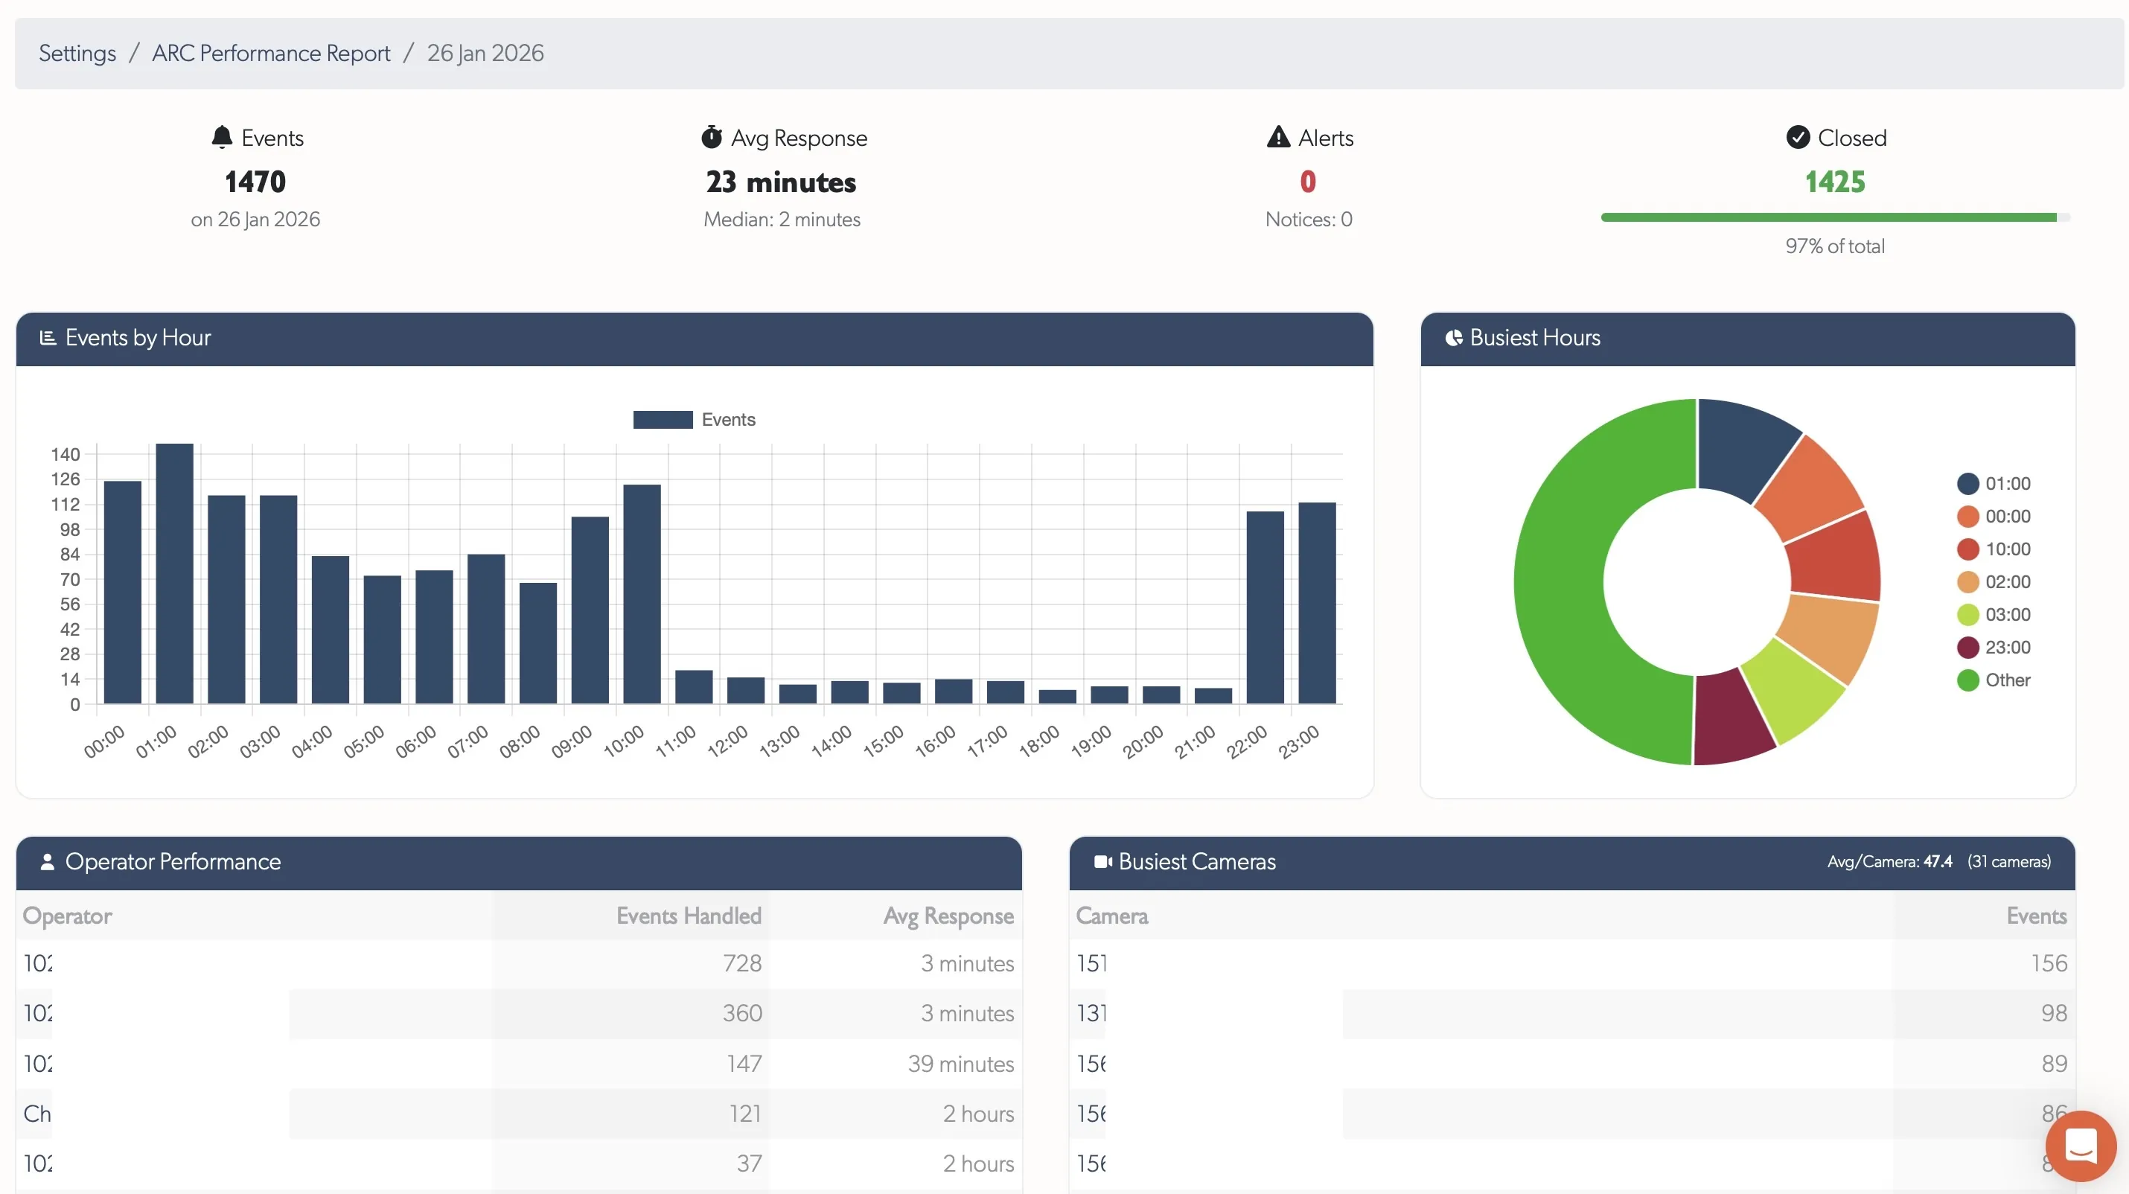Click the Alerts warning triangle icon
2129x1194 pixels.
coord(1279,136)
